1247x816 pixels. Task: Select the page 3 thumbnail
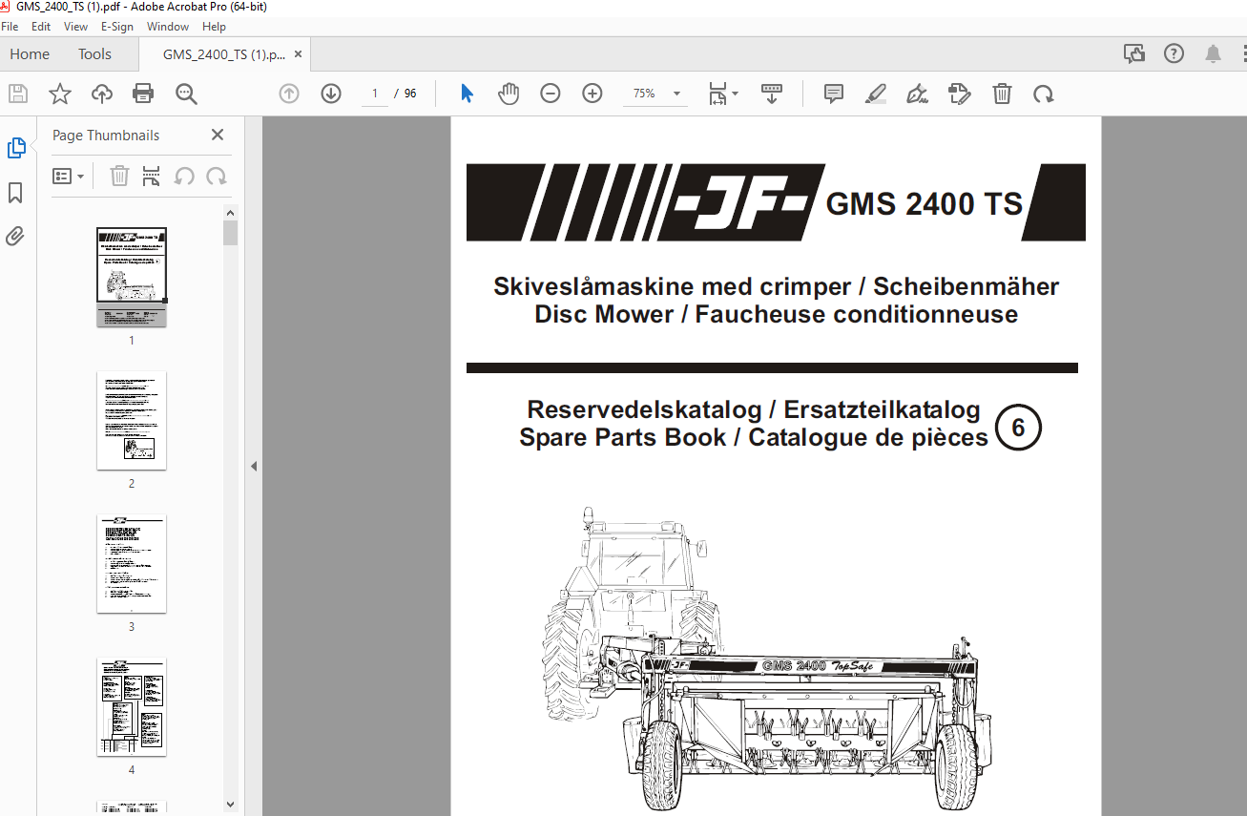point(132,563)
